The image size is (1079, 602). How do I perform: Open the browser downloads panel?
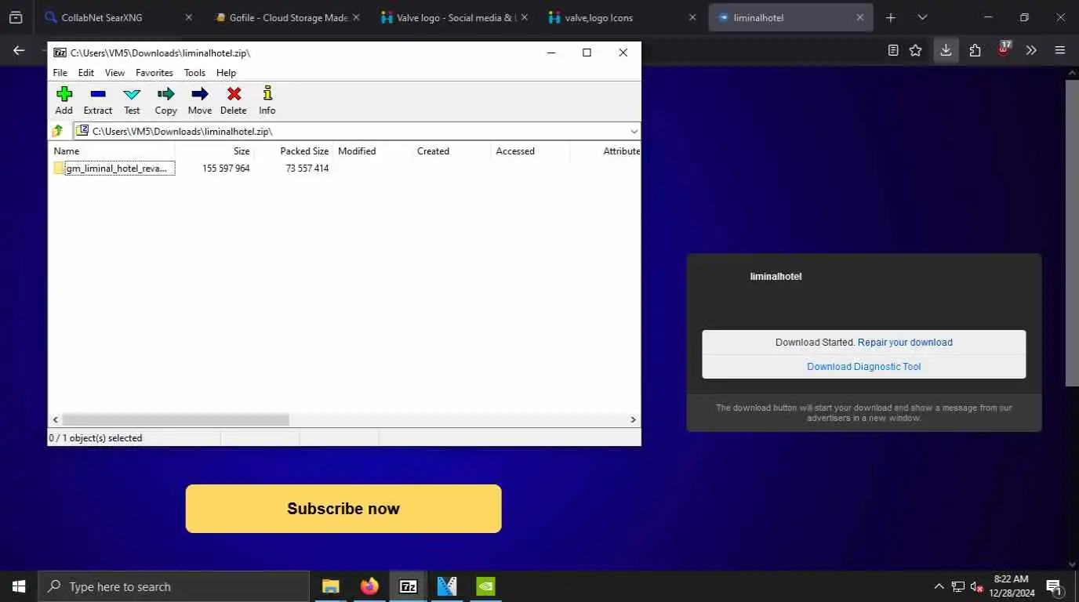point(946,50)
